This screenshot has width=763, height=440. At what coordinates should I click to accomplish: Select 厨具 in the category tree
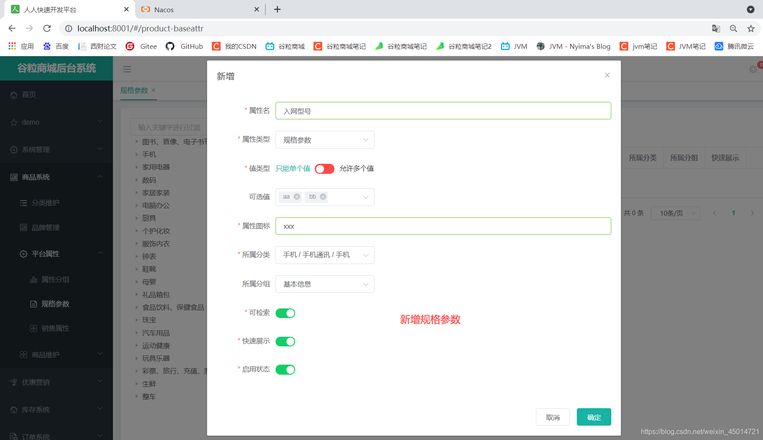pos(149,218)
